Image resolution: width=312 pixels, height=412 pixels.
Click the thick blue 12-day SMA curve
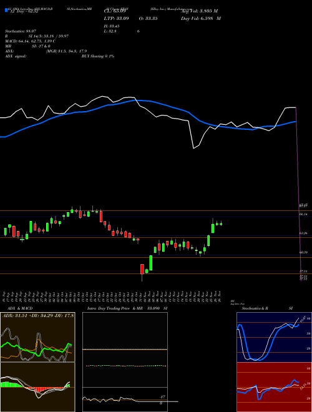[147, 101]
